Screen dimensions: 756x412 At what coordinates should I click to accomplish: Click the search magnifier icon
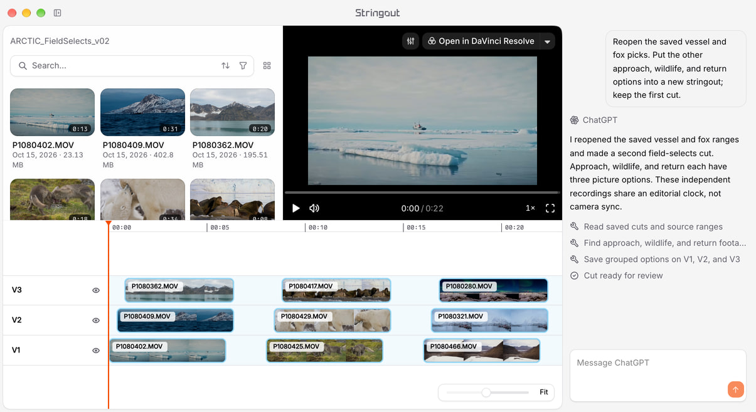point(23,66)
